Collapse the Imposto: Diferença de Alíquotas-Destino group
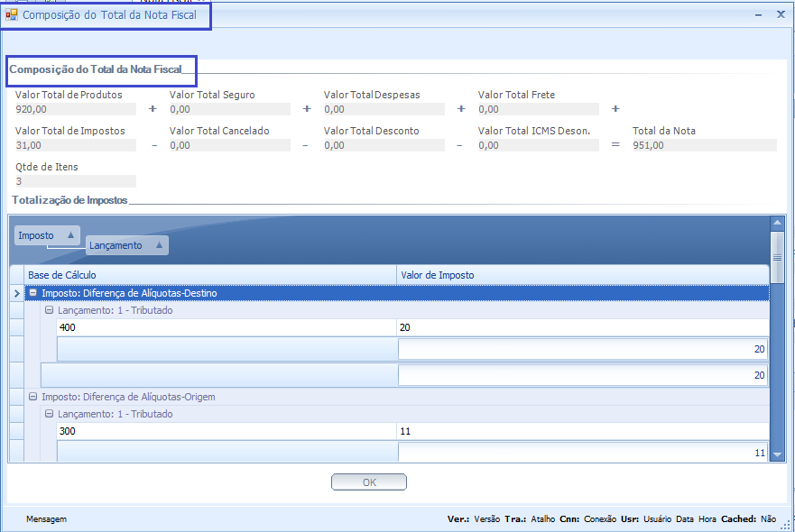 33,293
